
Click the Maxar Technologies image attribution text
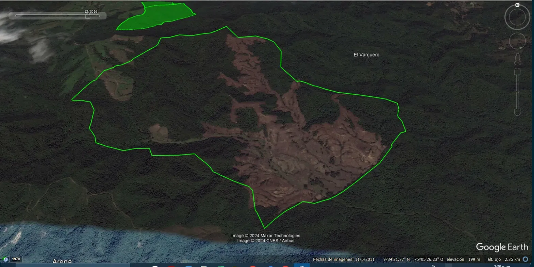click(x=266, y=236)
